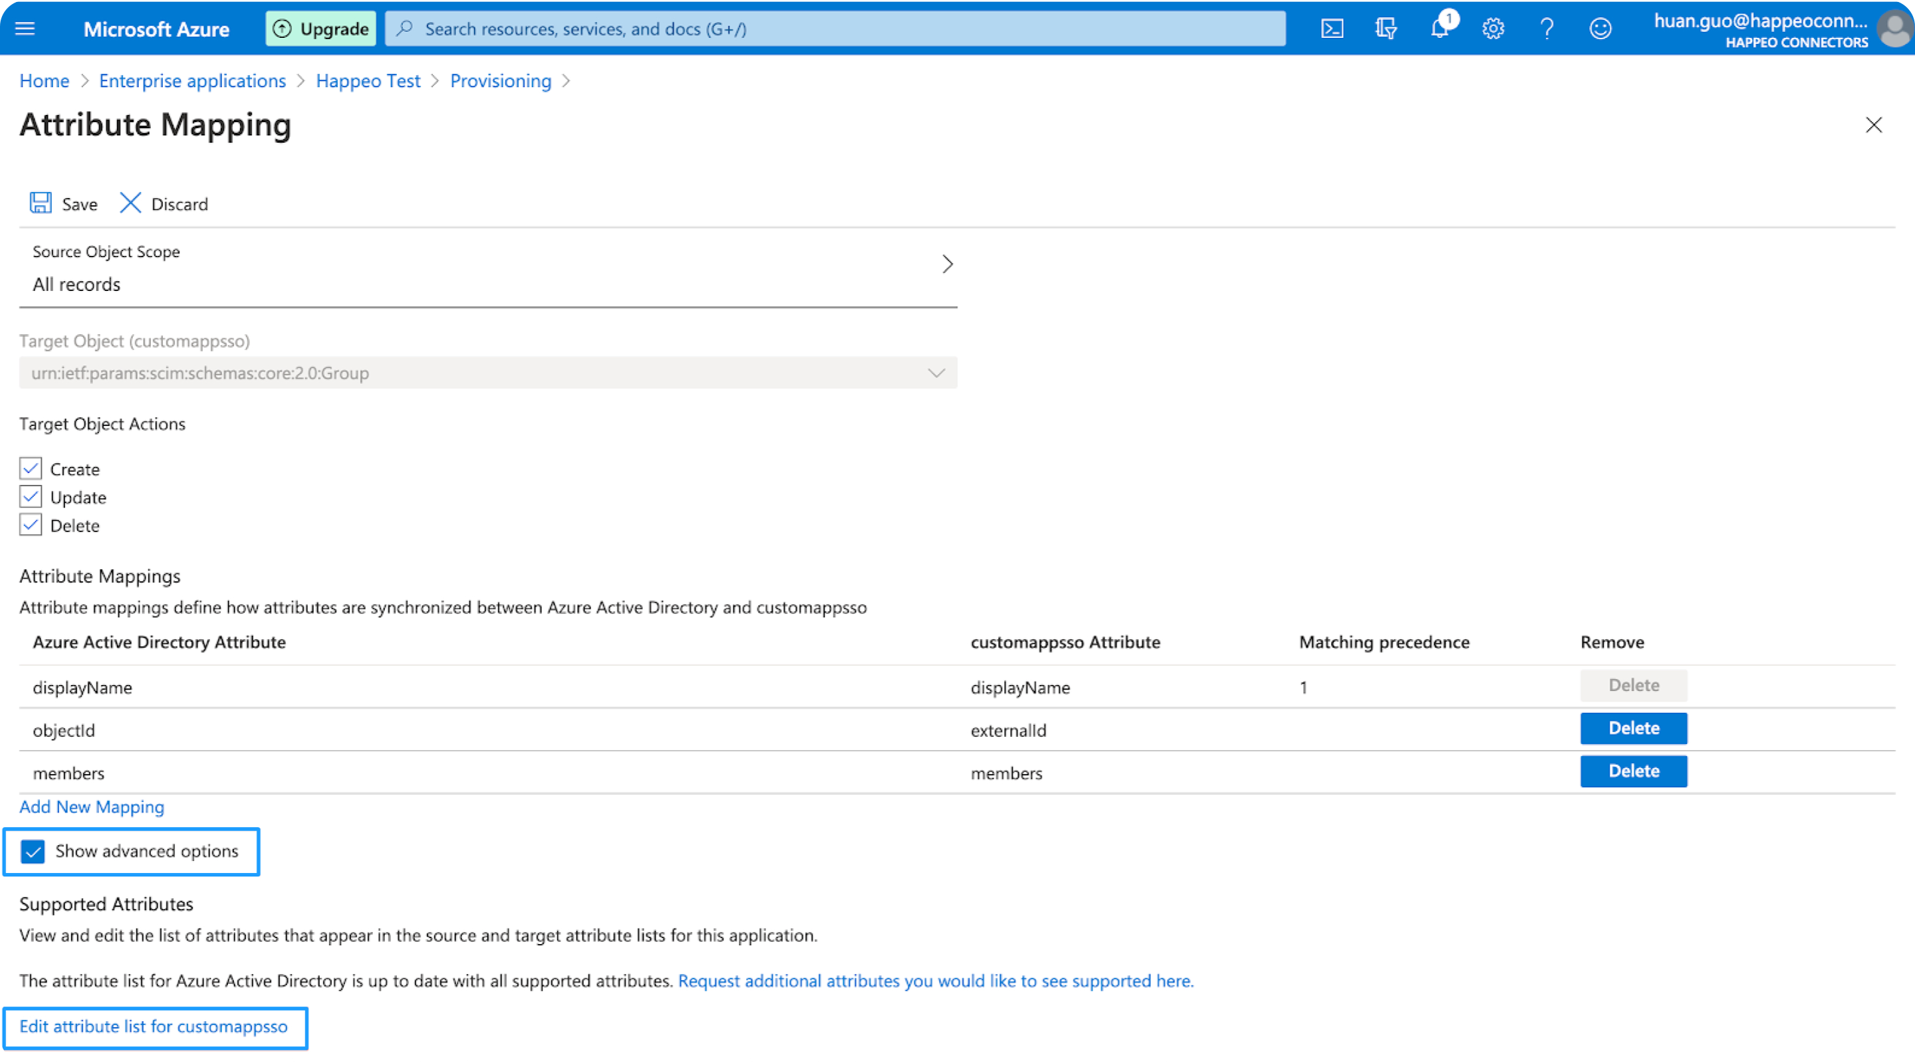Close the Attribute Mapping blade
Screen dimensions: 1915x1063
1873,125
